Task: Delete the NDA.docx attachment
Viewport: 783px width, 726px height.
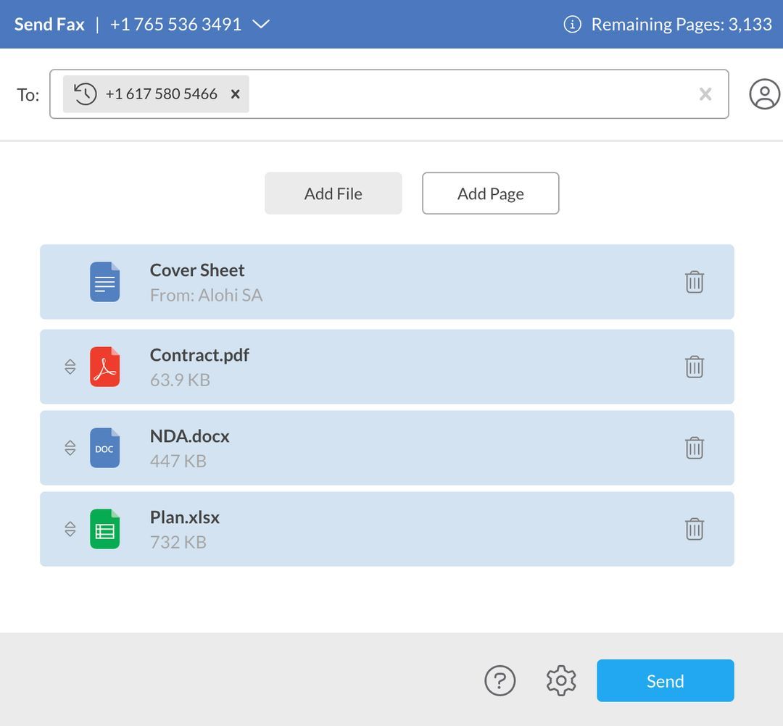Action: (x=694, y=447)
